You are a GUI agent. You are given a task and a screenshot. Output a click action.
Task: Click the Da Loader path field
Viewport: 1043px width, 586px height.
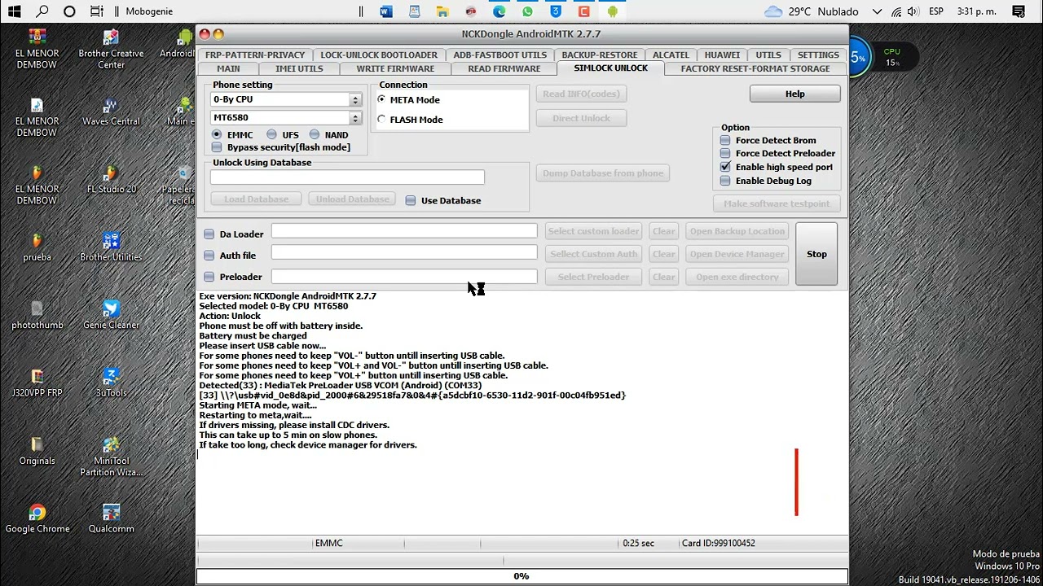(x=404, y=232)
